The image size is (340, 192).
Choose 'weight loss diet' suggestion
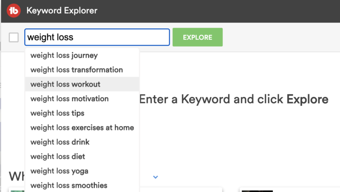click(82, 157)
